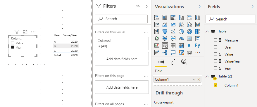
Task: Check the Value field checkbox in Fields
Action: coord(215,54)
